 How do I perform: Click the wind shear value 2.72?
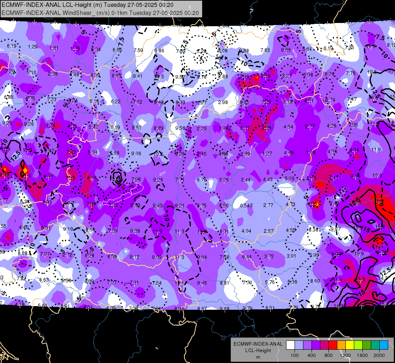[67, 255]
